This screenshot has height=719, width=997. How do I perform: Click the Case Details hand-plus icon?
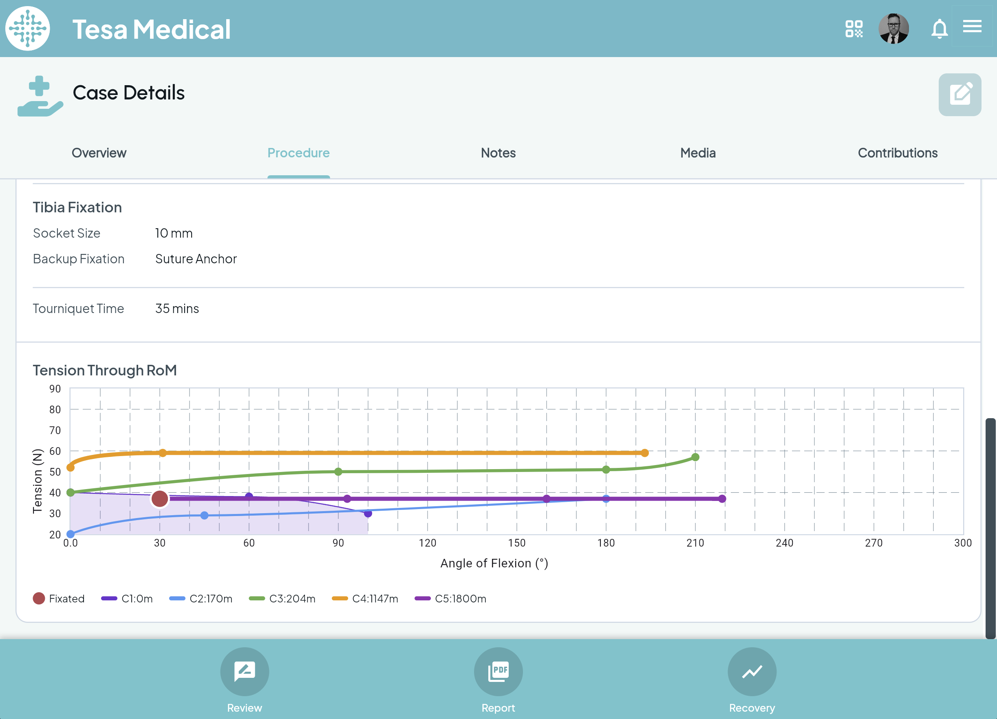(40, 96)
